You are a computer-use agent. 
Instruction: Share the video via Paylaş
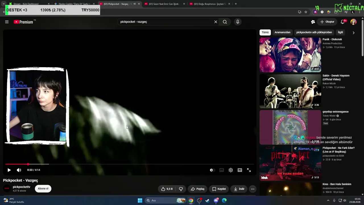coord(198,189)
